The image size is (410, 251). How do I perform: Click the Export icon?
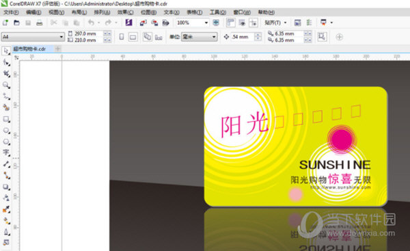tap(154, 23)
